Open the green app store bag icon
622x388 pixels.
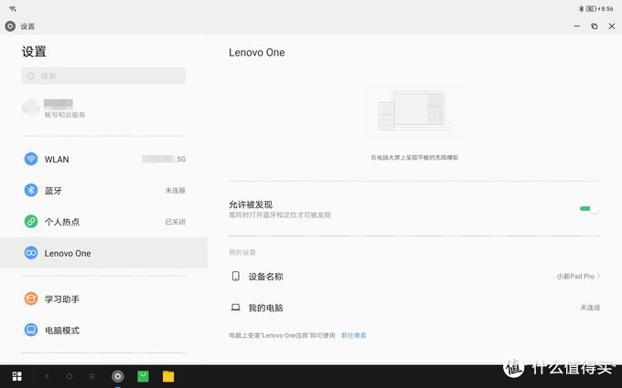[144, 376]
